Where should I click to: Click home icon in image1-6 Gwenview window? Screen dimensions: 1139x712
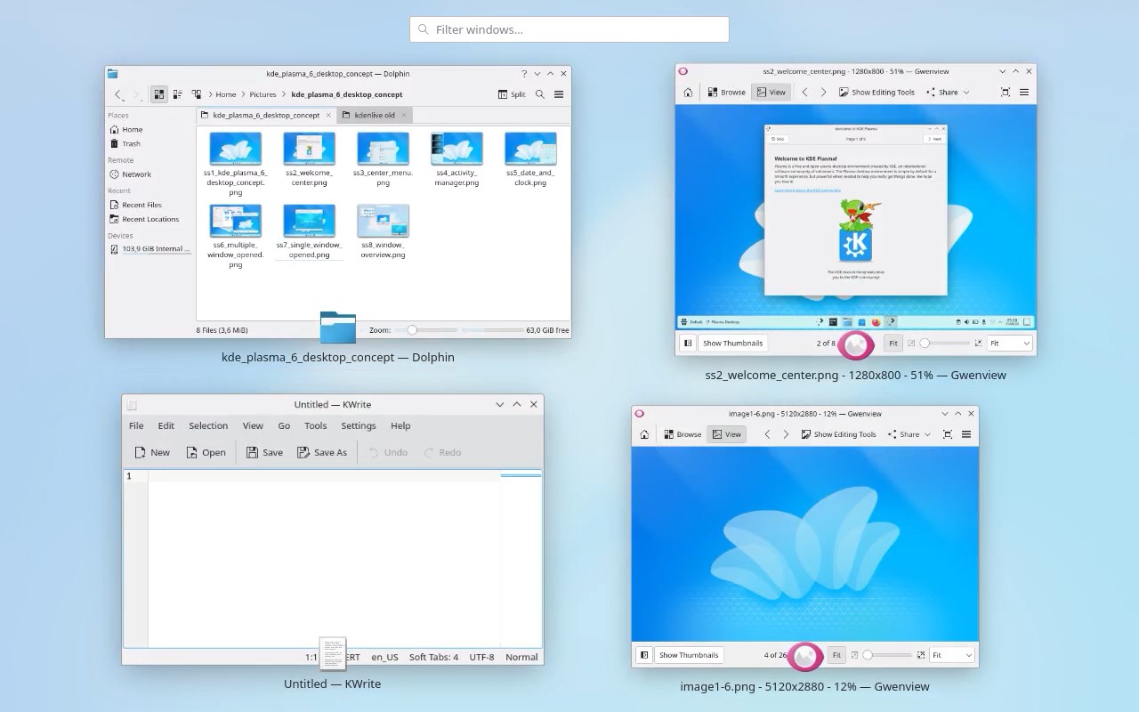coord(644,434)
